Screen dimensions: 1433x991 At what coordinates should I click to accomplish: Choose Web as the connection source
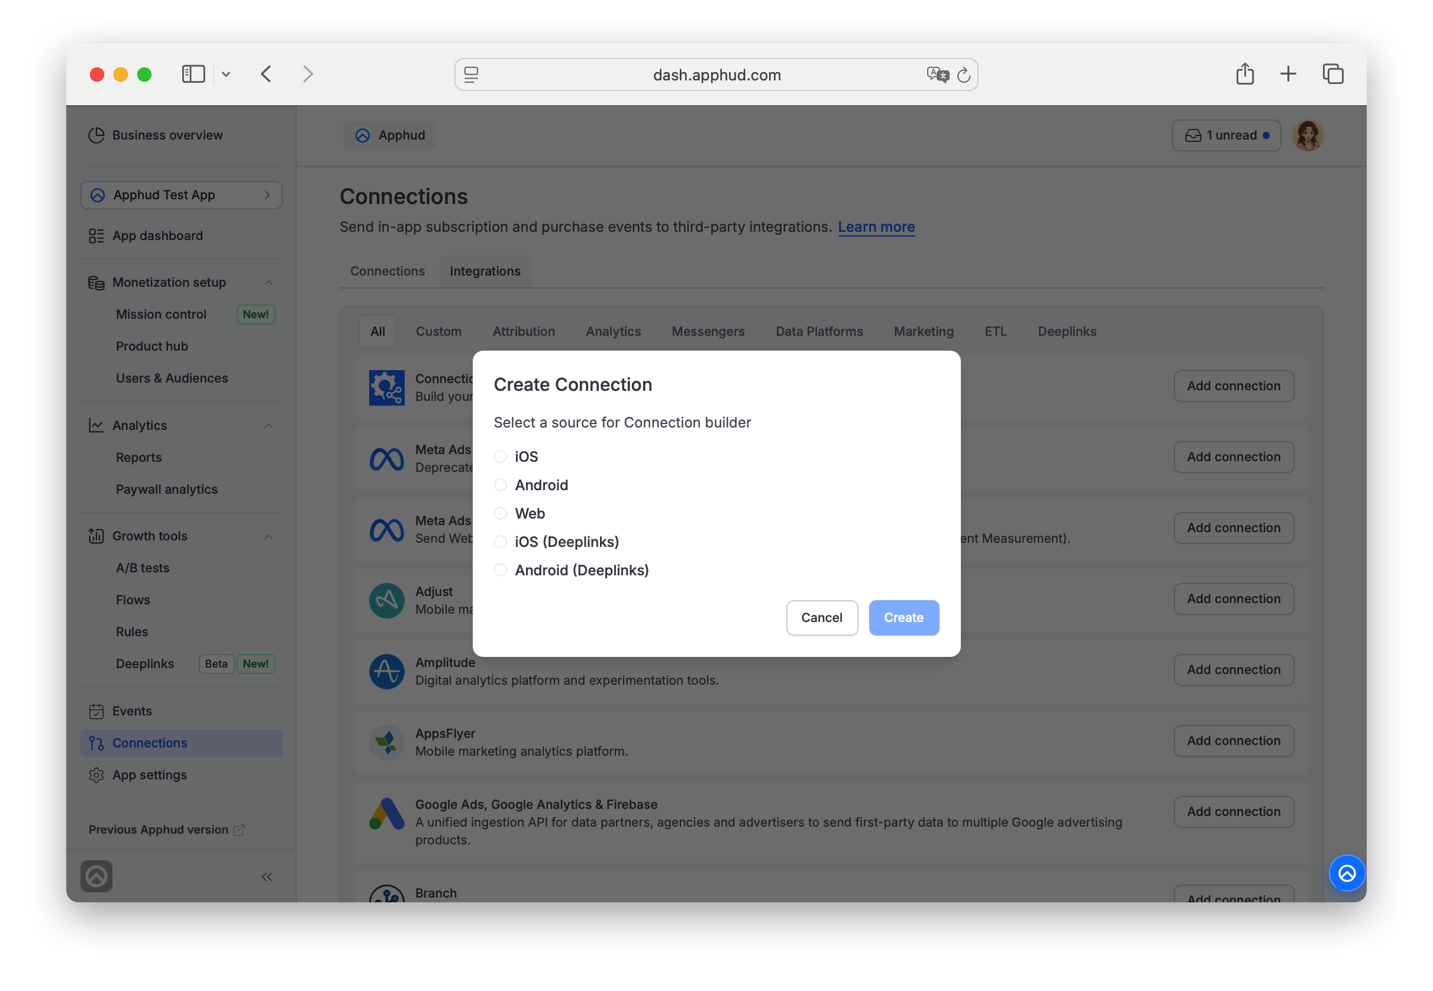pyautogui.click(x=500, y=513)
